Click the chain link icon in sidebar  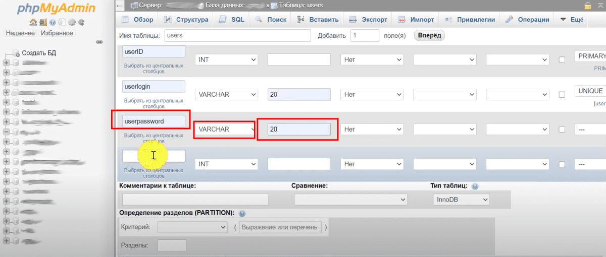99,42
